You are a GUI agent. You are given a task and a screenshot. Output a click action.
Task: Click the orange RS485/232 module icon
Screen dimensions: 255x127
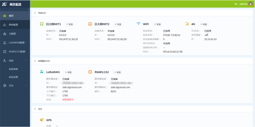pyautogui.click(x=90, y=72)
